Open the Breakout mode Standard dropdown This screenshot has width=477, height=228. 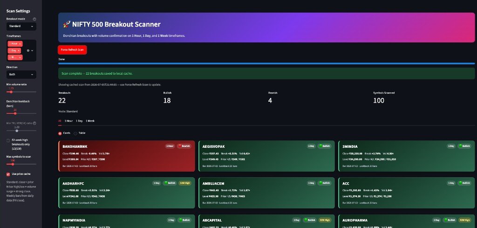pyautogui.click(x=21, y=26)
